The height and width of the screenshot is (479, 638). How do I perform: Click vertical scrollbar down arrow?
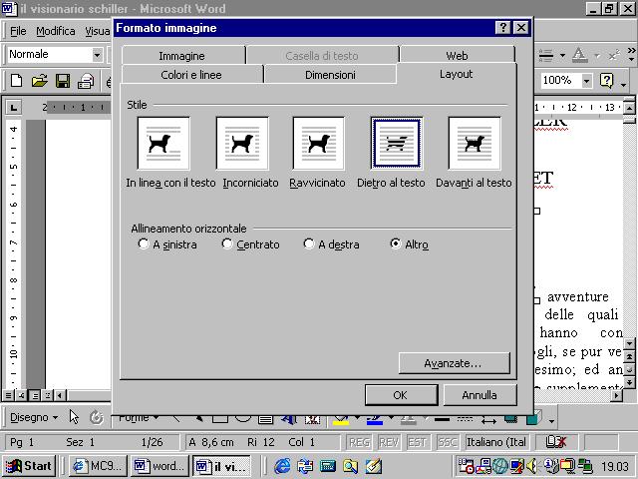(629, 344)
